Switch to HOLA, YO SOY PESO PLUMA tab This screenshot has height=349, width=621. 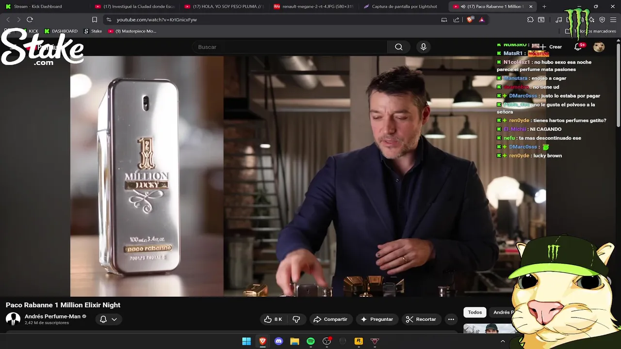pyautogui.click(x=224, y=6)
